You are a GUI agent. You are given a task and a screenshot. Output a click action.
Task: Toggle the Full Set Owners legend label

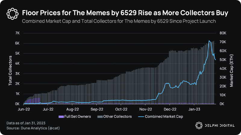[77, 116]
